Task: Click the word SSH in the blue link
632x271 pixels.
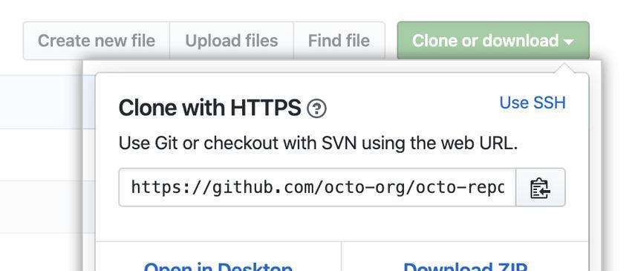Action: coord(550,102)
